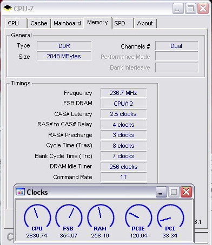Click the FSB clock gauge dial
Image resolution: width=212 pixels, height=245 pixels.
tap(69, 215)
